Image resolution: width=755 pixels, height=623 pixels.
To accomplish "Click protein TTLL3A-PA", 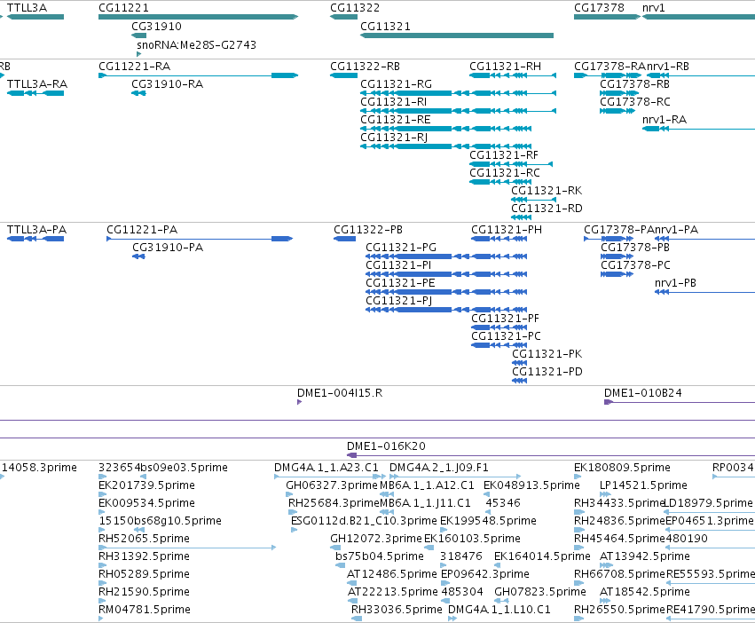I will point(36,229).
